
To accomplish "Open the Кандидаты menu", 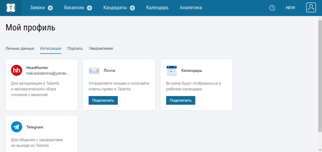I will point(115,8).
